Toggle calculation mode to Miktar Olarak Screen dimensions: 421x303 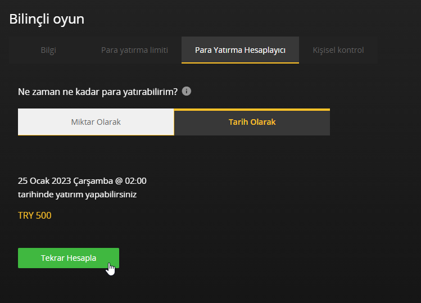click(96, 122)
